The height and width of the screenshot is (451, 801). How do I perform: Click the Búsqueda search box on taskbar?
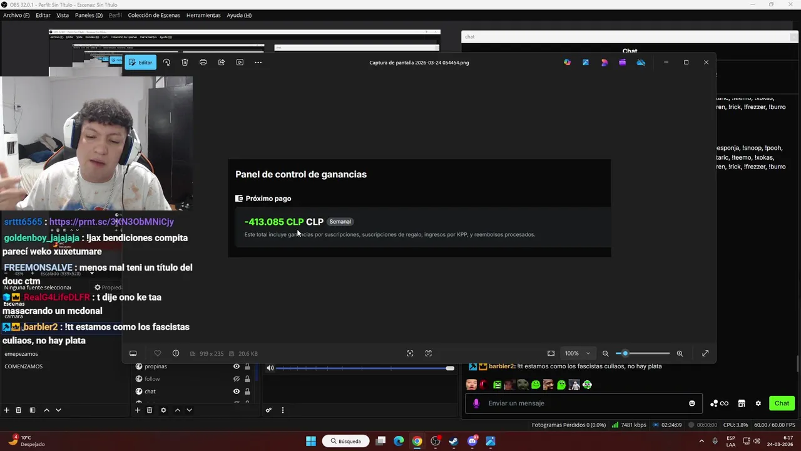(345, 441)
